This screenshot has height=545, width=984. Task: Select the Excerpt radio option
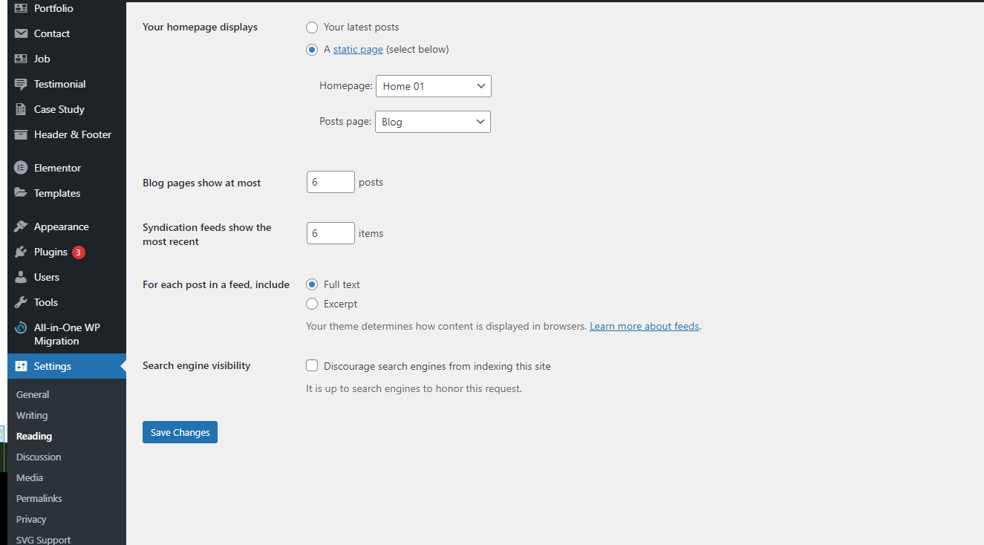pos(312,304)
